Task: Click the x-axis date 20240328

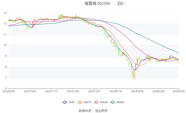Action: point(179,91)
